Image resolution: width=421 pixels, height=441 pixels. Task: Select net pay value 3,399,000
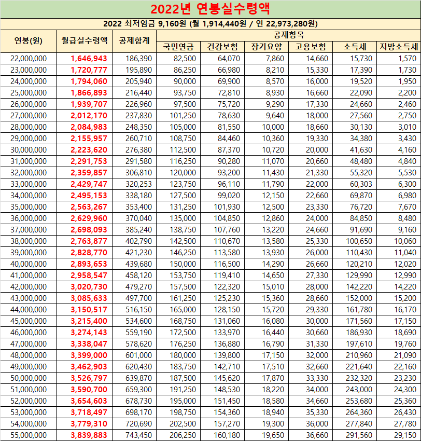(x=89, y=355)
